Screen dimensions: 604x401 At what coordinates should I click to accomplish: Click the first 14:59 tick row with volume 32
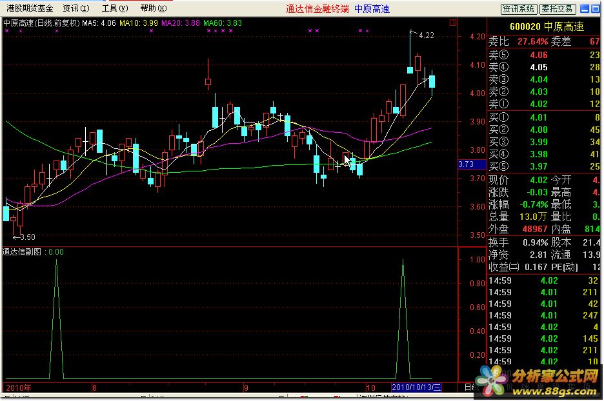[543, 281]
